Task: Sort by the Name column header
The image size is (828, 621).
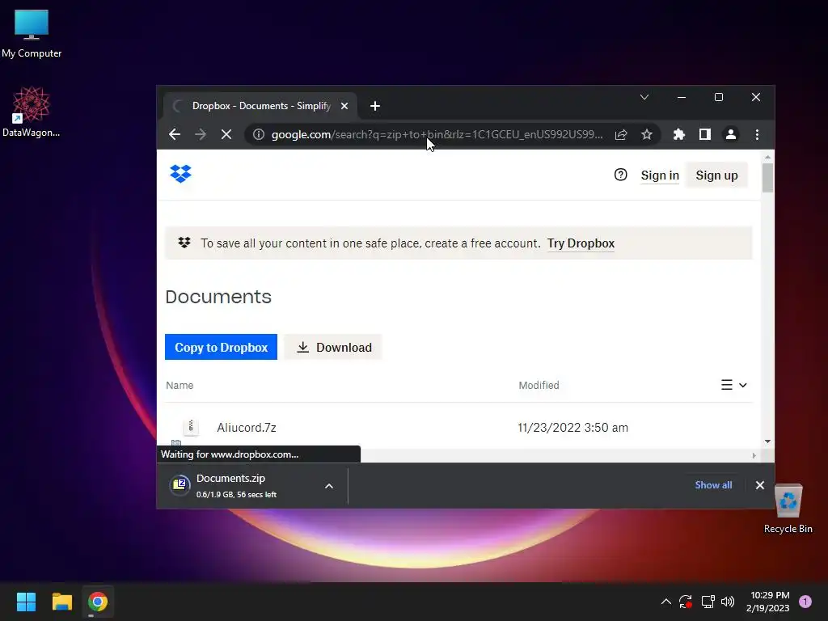Action: click(x=180, y=386)
